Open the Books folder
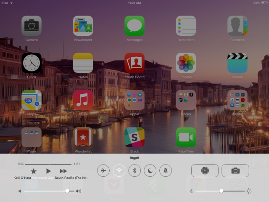269x202 pixels. (186, 100)
